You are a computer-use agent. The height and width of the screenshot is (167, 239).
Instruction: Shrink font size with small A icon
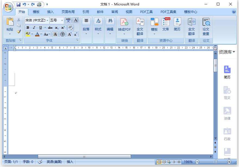pyautogui.click(x=76, y=34)
